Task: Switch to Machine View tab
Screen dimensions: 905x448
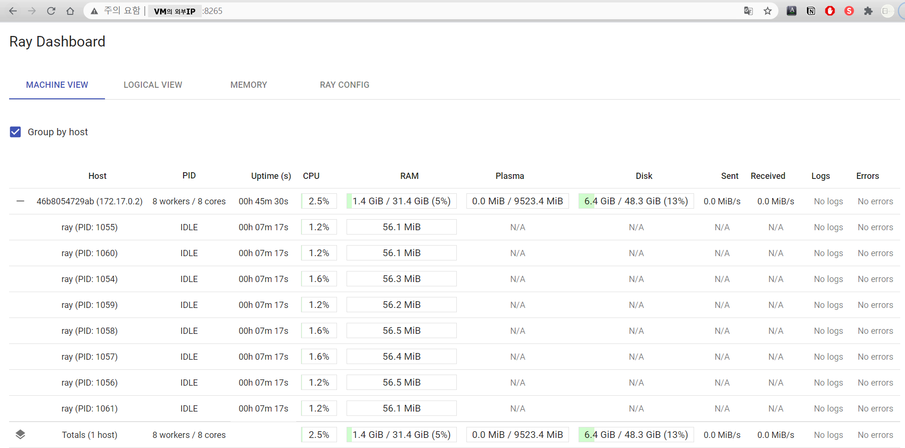Action: point(57,85)
